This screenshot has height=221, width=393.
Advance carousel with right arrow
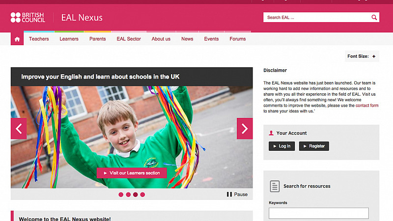(x=245, y=129)
